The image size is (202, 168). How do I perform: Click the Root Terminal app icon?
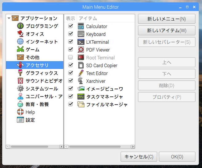[x=81, y=58]
